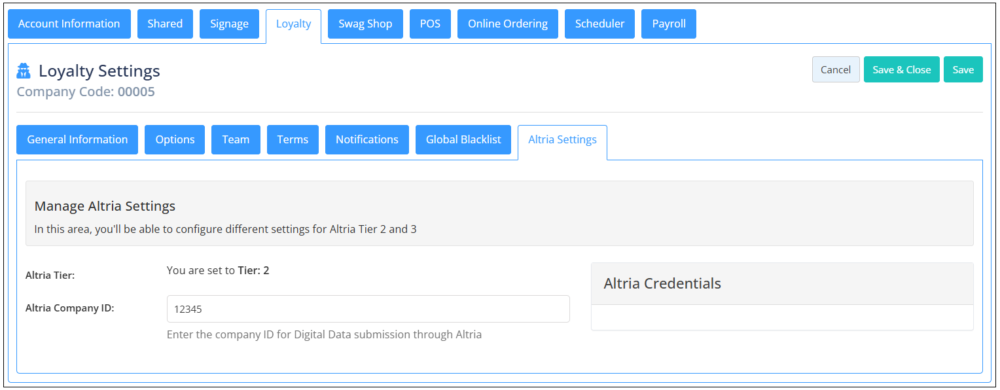Switch to Online Ordering tab
The image size is (1000, 390).
tap(508, 24)
